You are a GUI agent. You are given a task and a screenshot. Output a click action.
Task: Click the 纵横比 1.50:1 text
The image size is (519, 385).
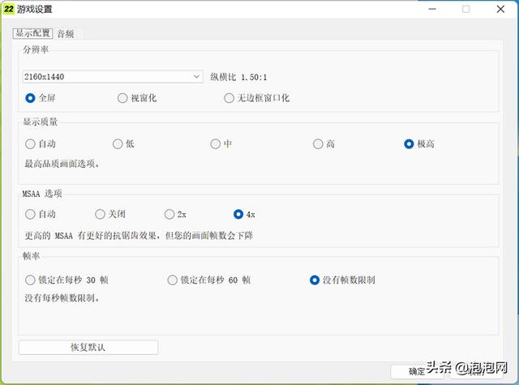click(x=238, y=77)
